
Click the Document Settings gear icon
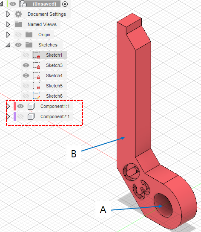[18, 14]
